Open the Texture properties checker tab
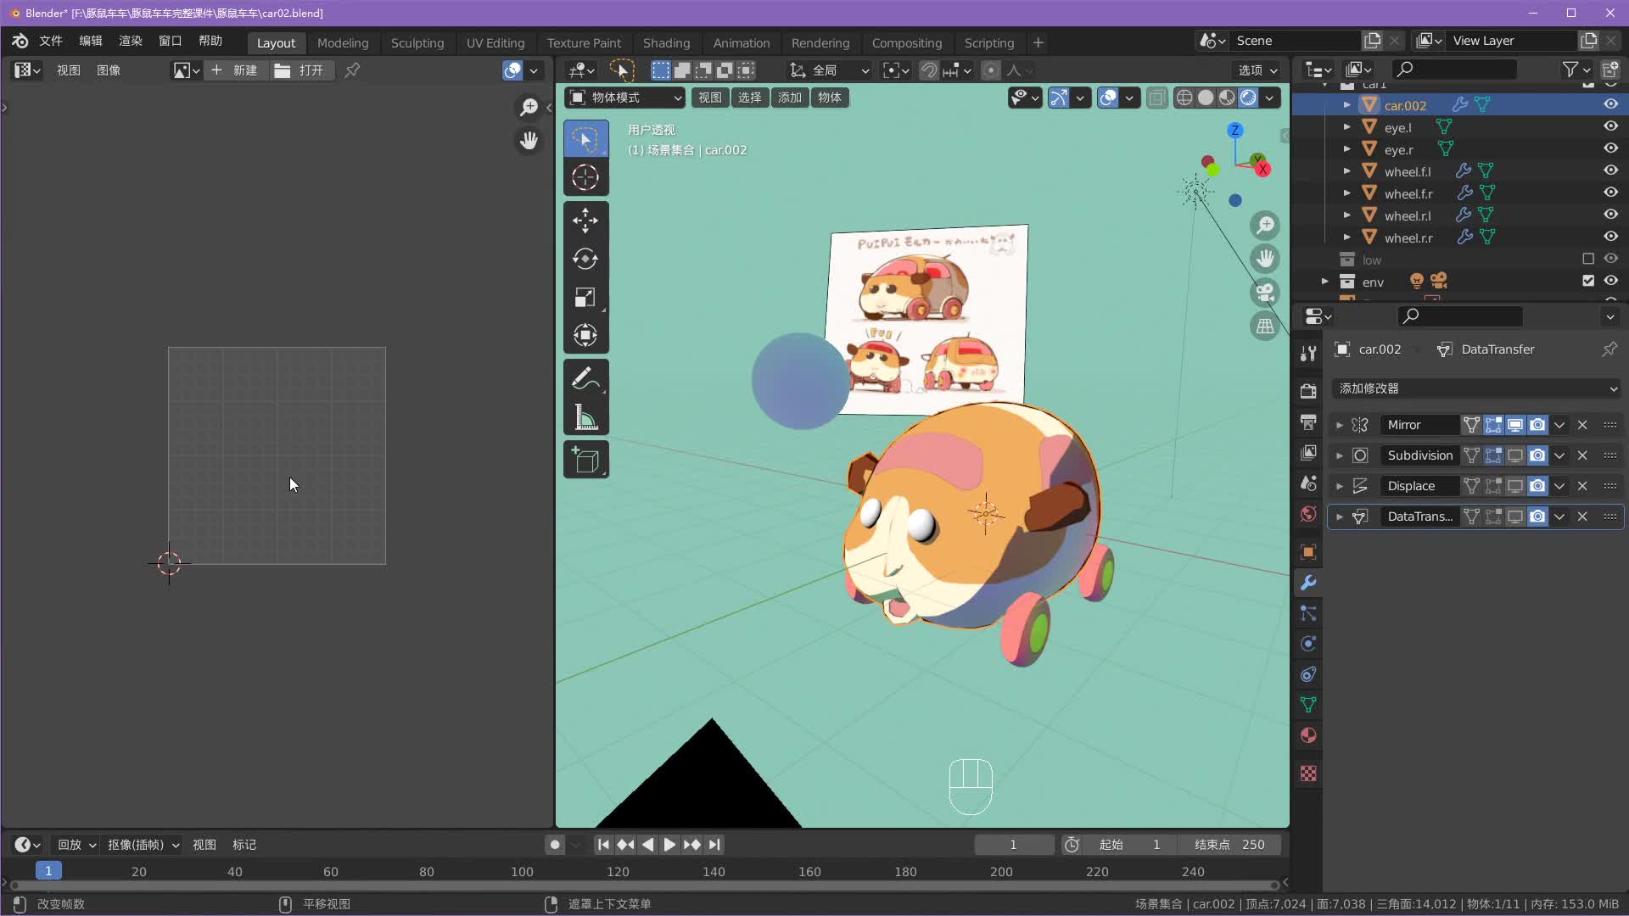This screenshot has height=916, width=1629. point(1308,774)
